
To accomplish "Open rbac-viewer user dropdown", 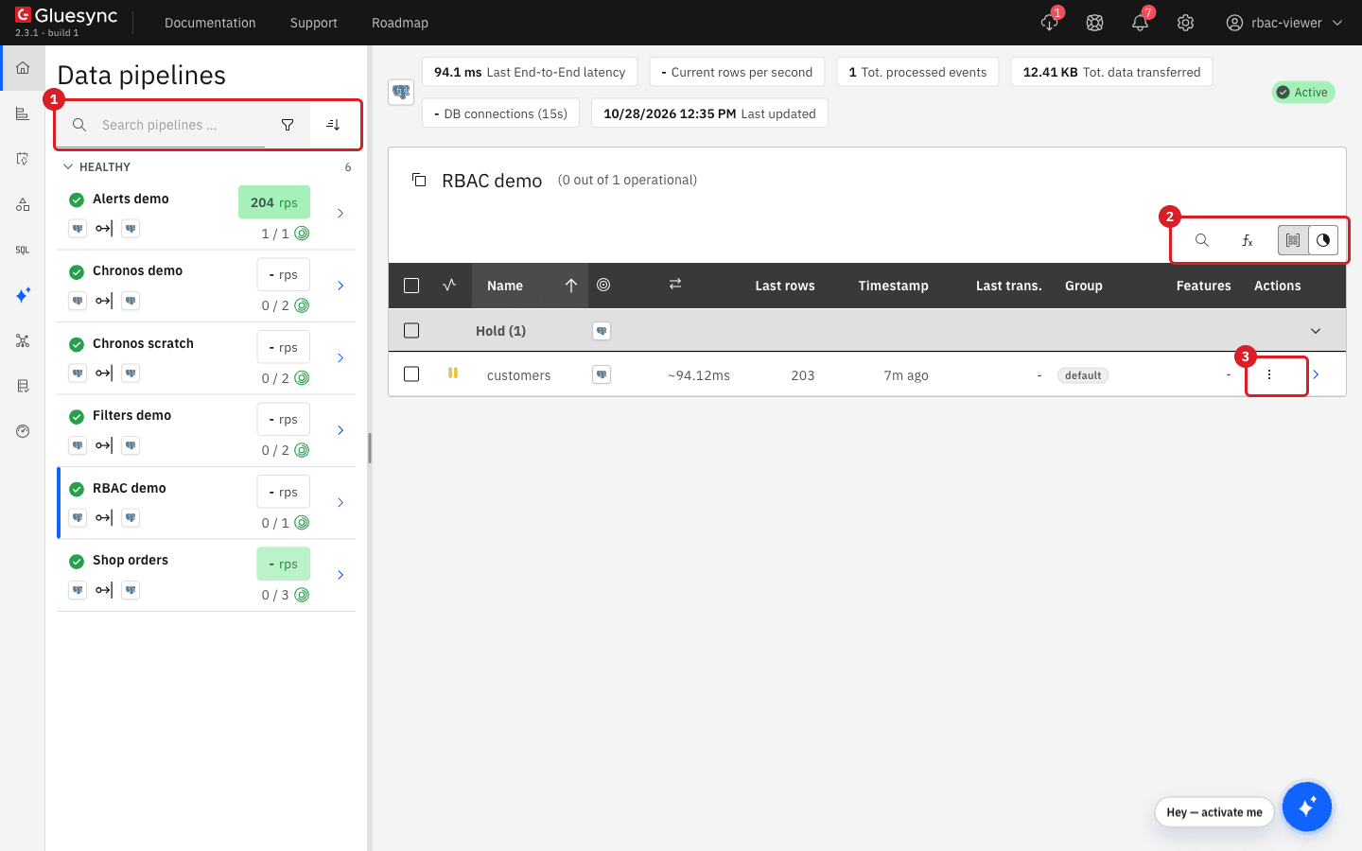I will coord(1284,23).
